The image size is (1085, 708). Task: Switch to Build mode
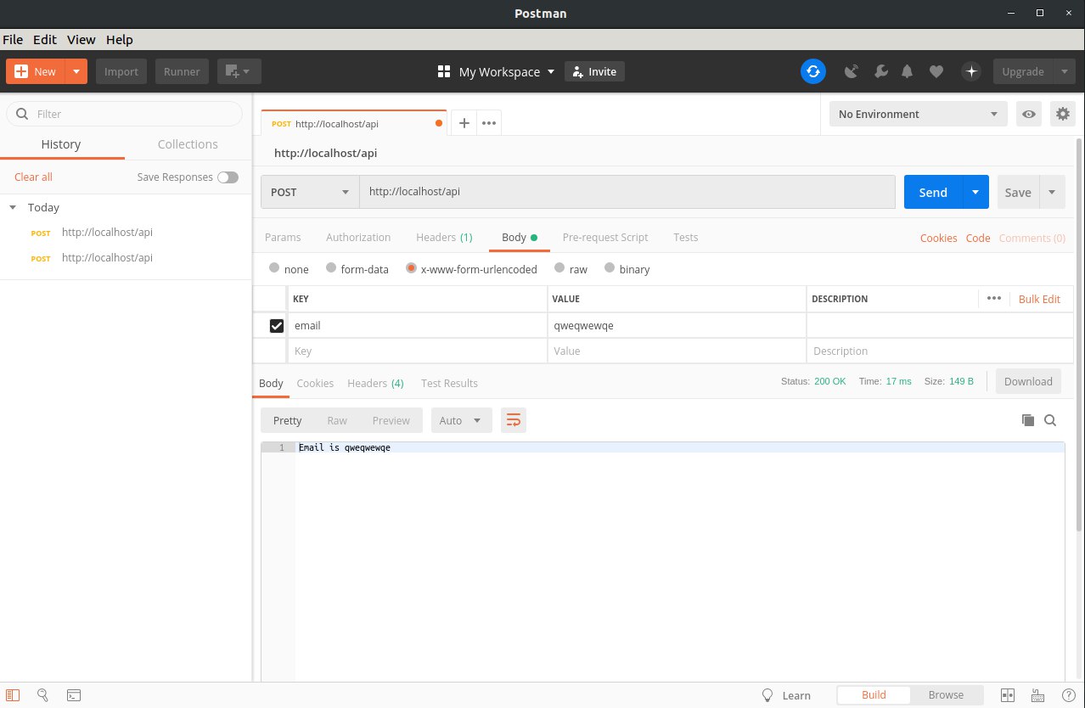[x=874, y=694]
